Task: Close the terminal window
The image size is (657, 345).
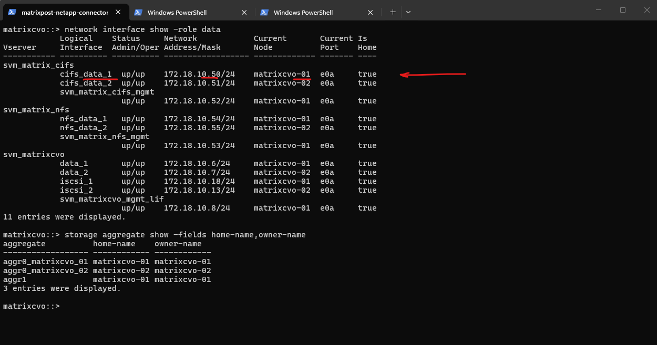Action: point(647,10)
